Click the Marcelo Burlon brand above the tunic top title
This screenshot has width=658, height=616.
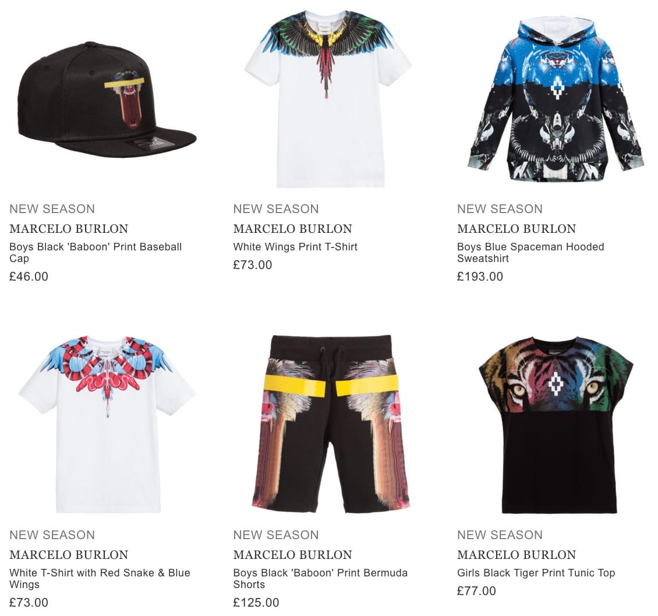(x=517, y=555)
